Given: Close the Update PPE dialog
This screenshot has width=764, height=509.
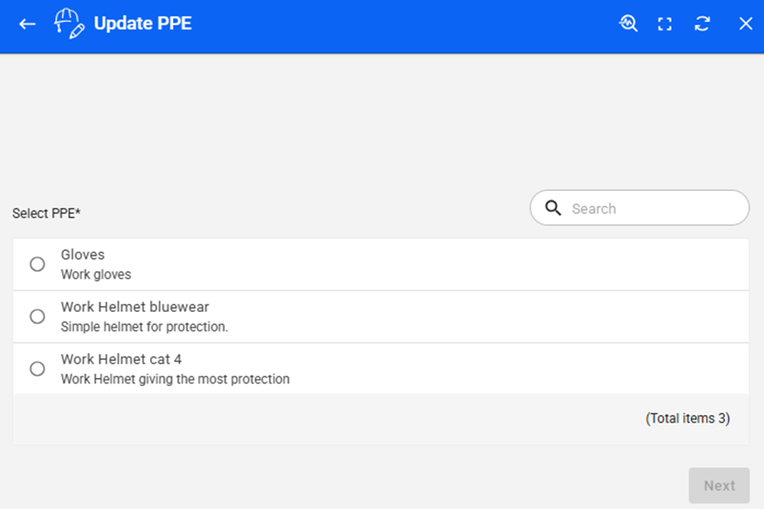Looking at the screenshot, I should pyautogui.click(x=746, y=24).
